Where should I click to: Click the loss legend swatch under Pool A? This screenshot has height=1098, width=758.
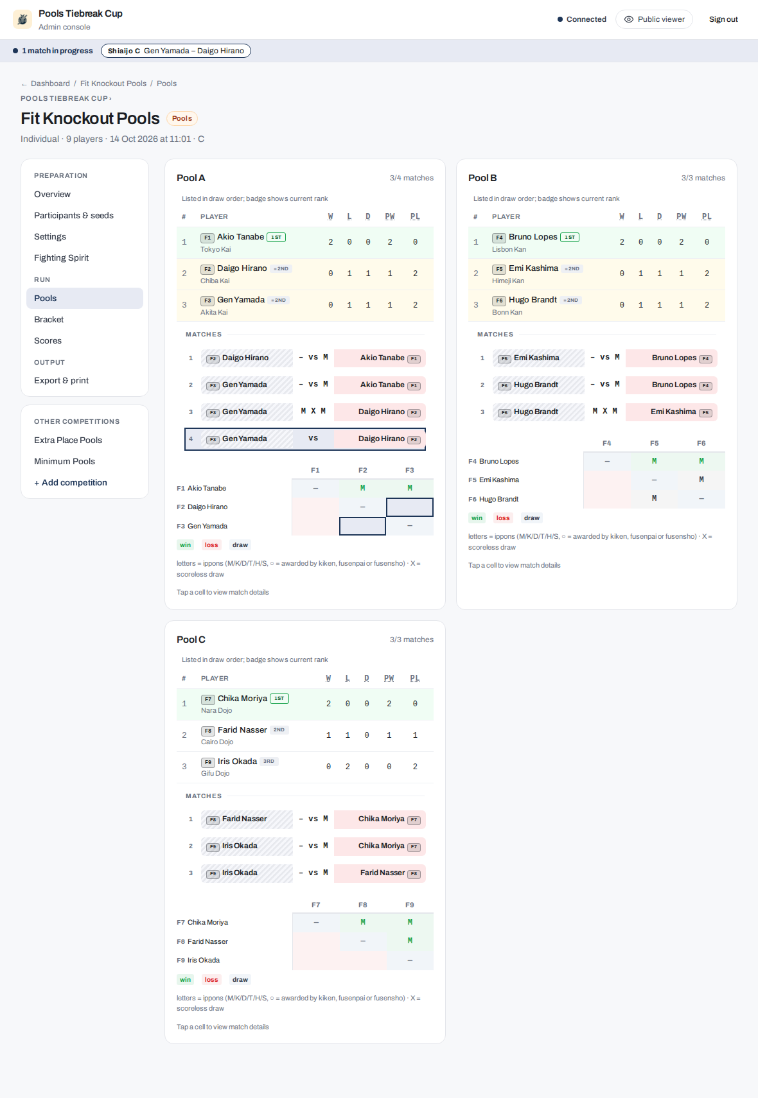[x=211, y=545]
